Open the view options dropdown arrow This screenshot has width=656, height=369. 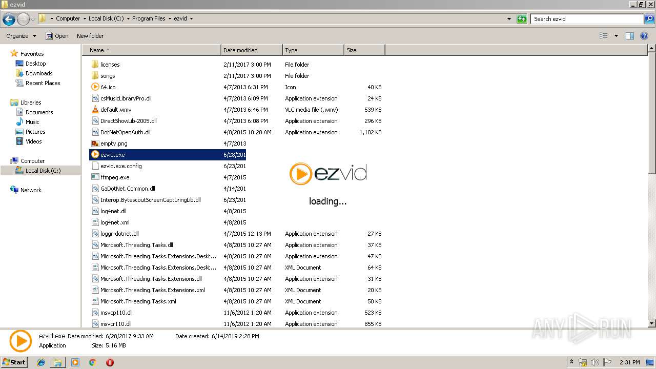click(616, 36)
